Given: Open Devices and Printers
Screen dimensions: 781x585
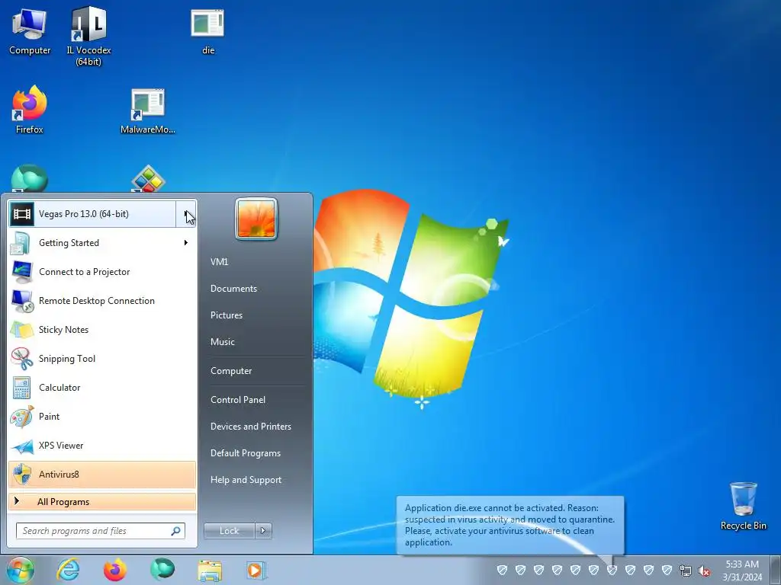Looking at the screenshot, I should (x=250, y=427).
